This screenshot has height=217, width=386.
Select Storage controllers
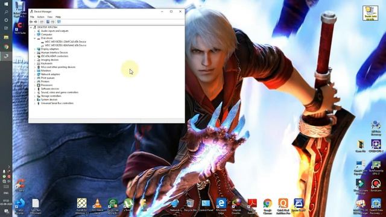[x=51, y=96]
